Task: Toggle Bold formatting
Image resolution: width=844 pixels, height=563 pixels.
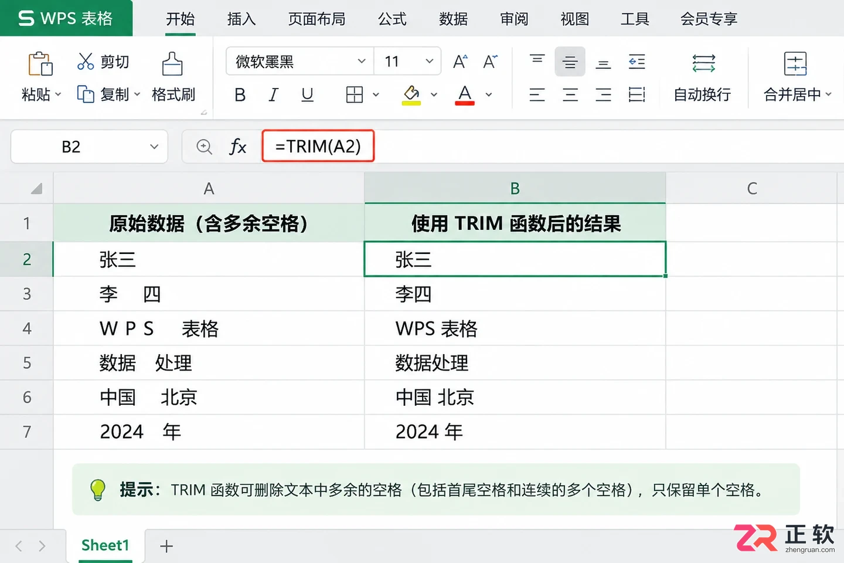Action: pyautogui.click(x=240, y=94)
